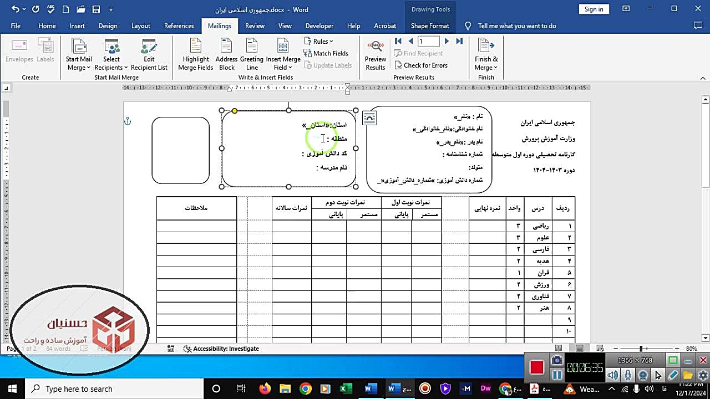Open Customize Quick Access Toolbar arrow

(x=111, y=9)
